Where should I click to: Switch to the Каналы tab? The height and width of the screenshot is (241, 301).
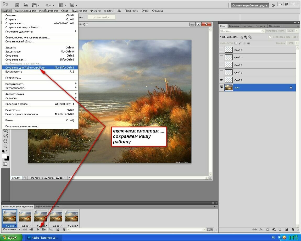pos(234,26)
